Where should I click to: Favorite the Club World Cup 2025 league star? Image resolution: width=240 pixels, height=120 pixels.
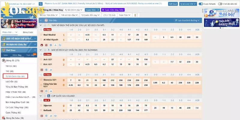point(45,25)
